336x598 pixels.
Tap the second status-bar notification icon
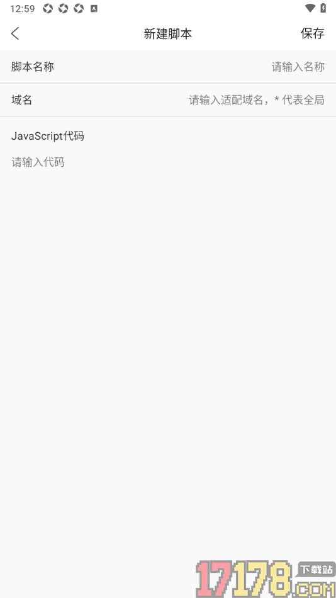64,8
